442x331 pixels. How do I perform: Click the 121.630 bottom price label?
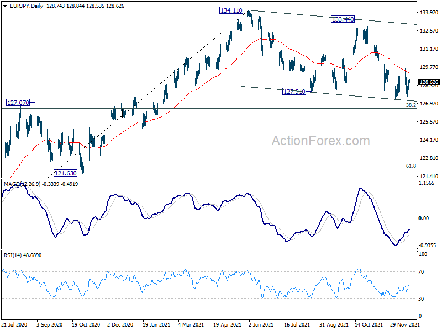point(65,173)
